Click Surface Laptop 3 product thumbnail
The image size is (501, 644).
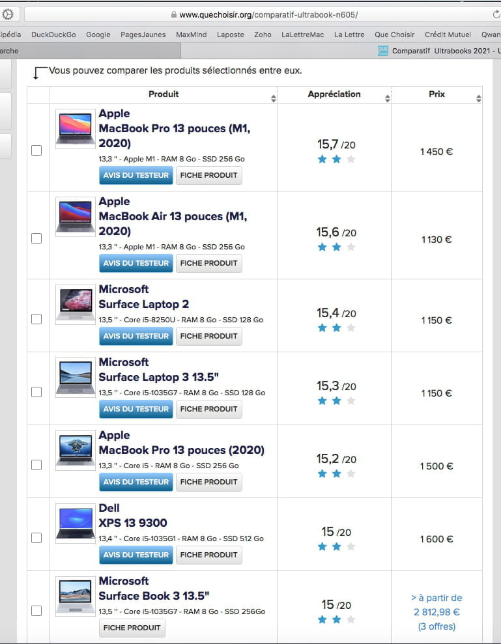coord(75,378)
